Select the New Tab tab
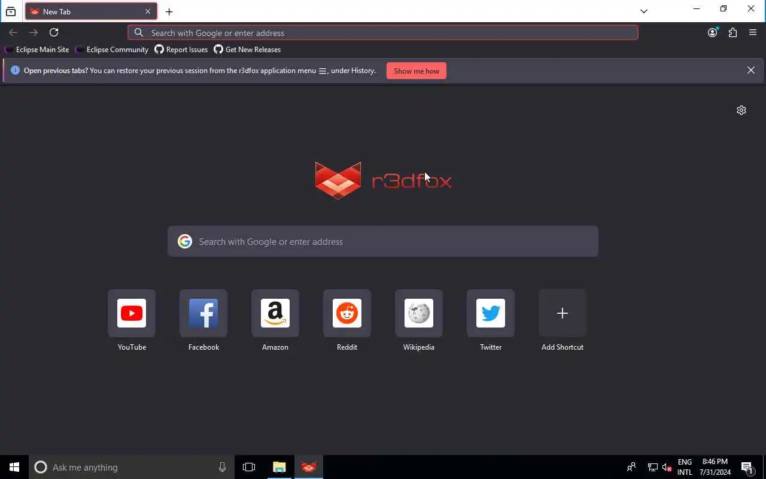Viewport: 766px width, 479px height. 91,11
